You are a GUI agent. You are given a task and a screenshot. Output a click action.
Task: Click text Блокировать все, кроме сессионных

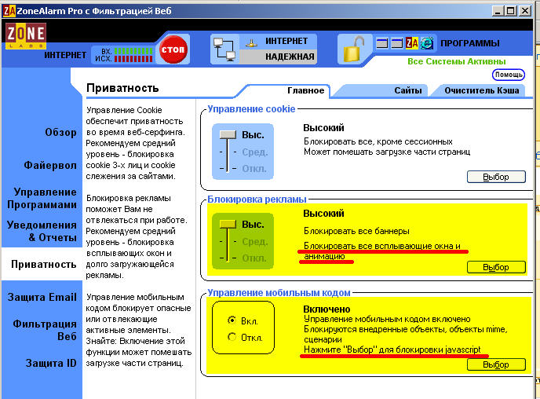(378, 141)
